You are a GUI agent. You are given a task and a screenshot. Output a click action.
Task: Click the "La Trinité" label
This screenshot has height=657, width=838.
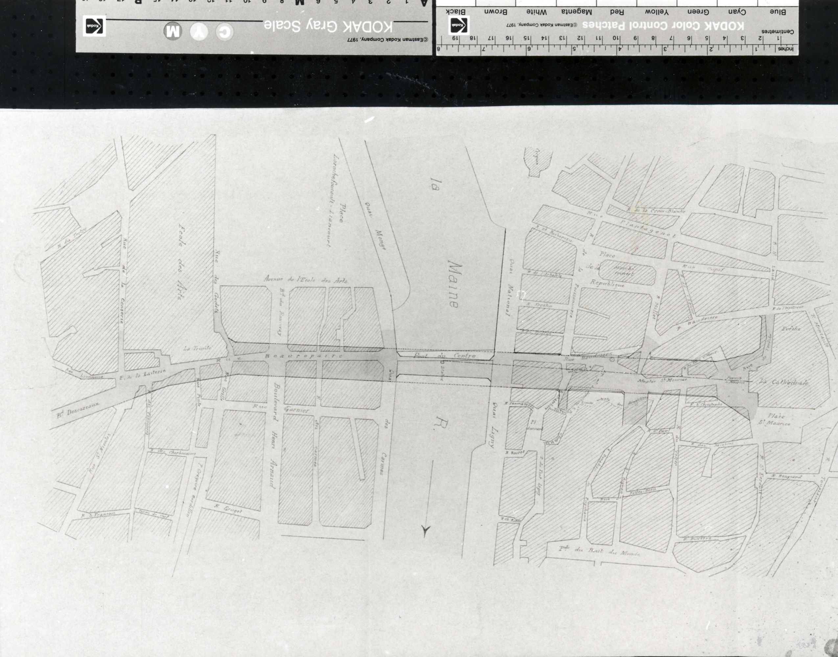click(198, 349)
